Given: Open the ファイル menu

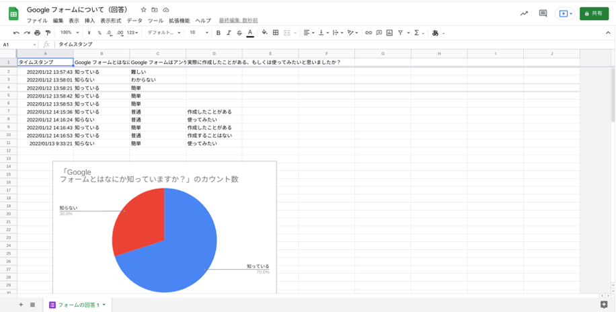Looking at the screenshot, I should [x=37, y=21].
